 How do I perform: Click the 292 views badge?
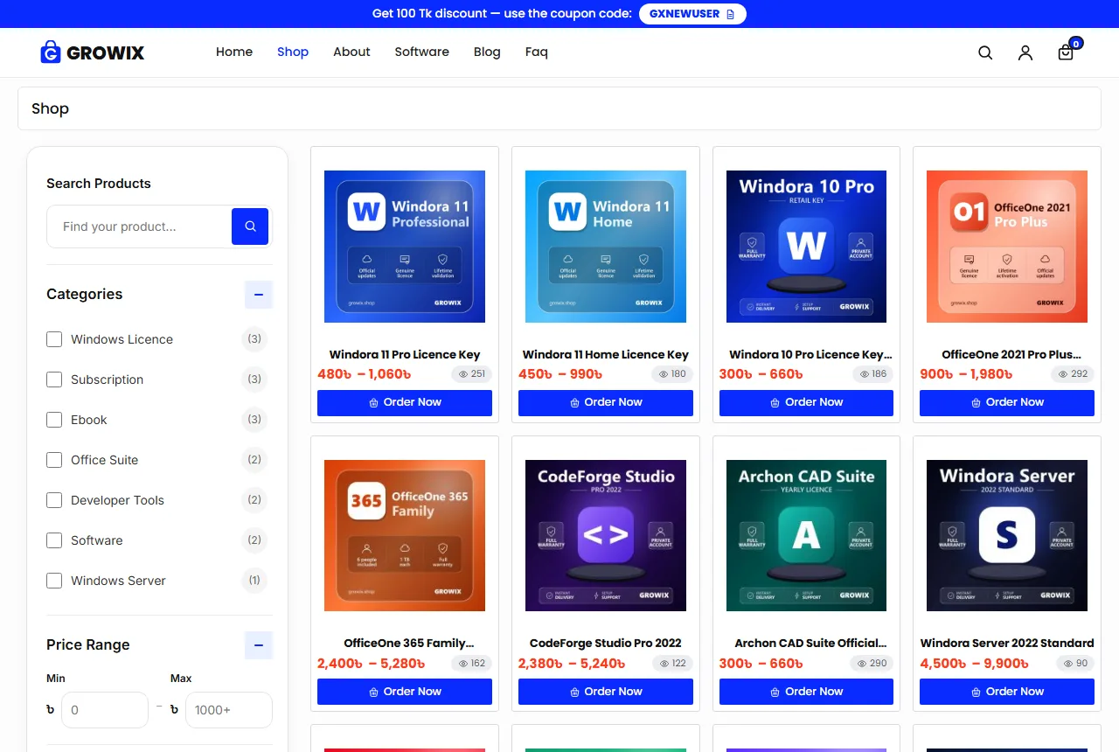coord(1074,374)
